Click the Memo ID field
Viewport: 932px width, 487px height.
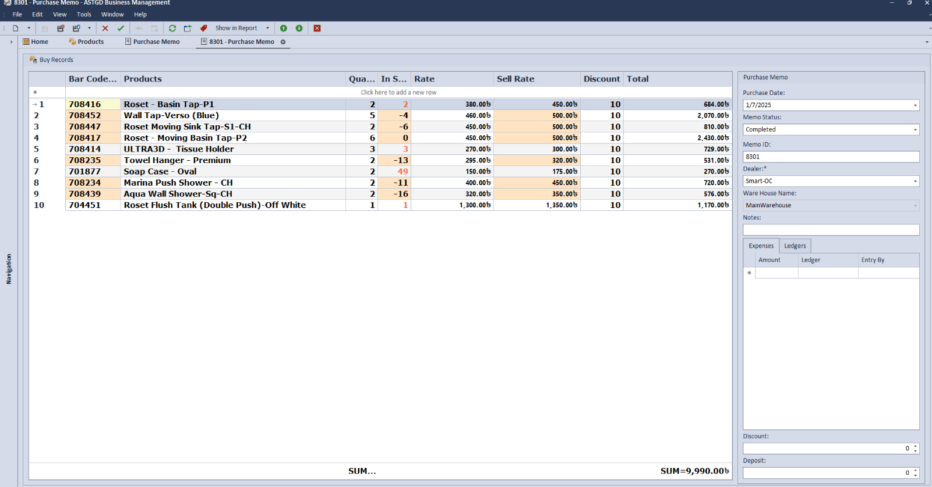pos(831,157)
